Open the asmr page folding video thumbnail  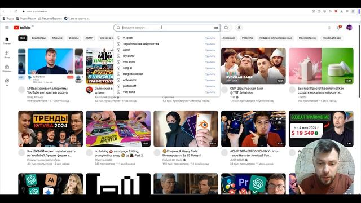pyautogui.click(x=118, y=129)
